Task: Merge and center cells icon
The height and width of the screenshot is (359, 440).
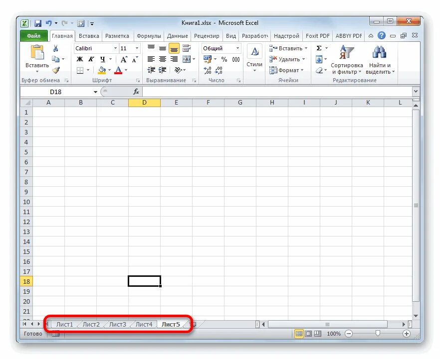Action: (x=187, y=59)
